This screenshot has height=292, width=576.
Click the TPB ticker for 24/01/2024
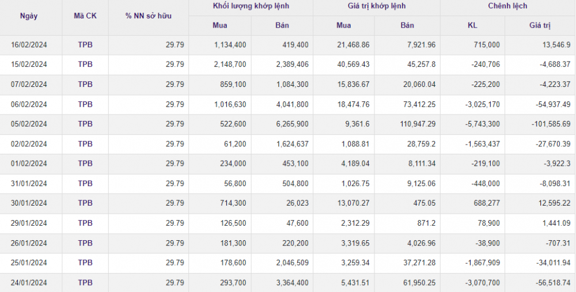click(x=85, y=283)
